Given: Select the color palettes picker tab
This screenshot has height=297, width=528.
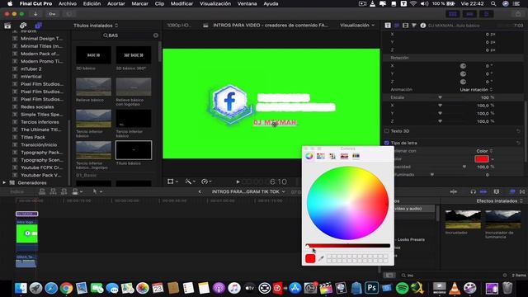Looking at the screenshot, I should [x=332, y=156].
